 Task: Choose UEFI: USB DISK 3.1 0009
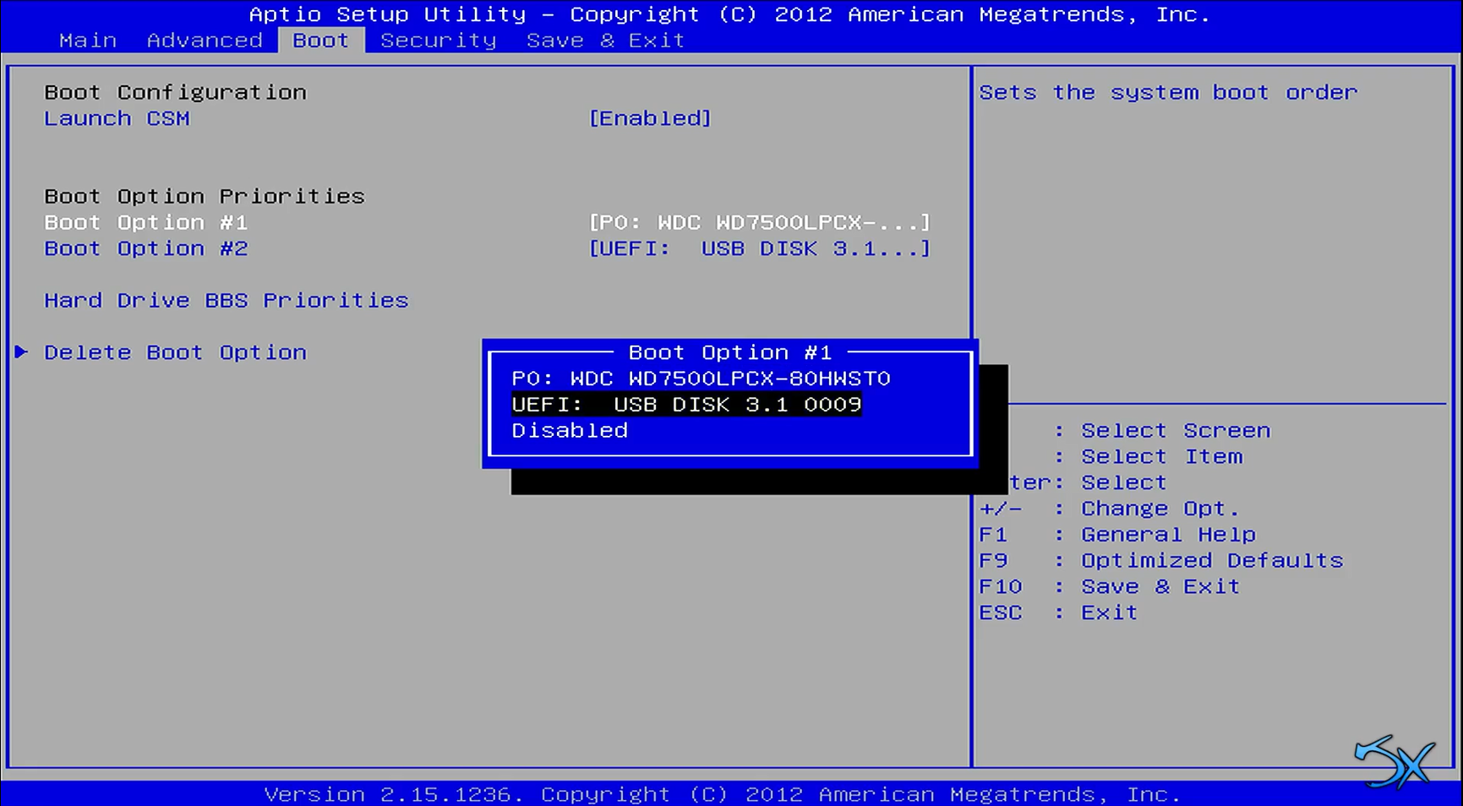[x=686, y=405]
